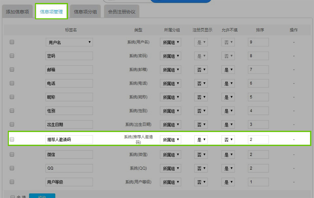The height and width of the screenshot is (198, 314).
Task: Switch to 信息项管理 tab
Action: [51, 12]
